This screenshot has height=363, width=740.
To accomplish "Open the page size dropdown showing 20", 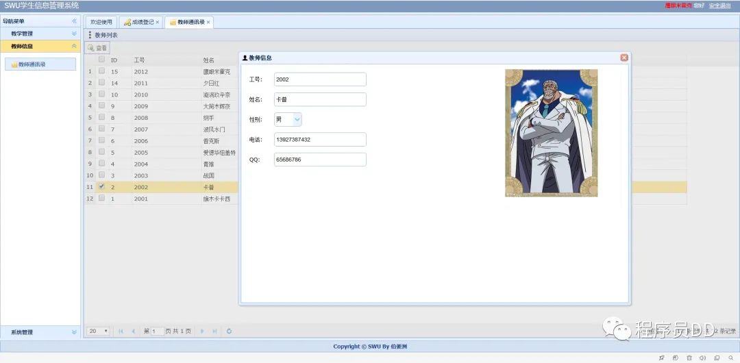I will pos(99,331).
